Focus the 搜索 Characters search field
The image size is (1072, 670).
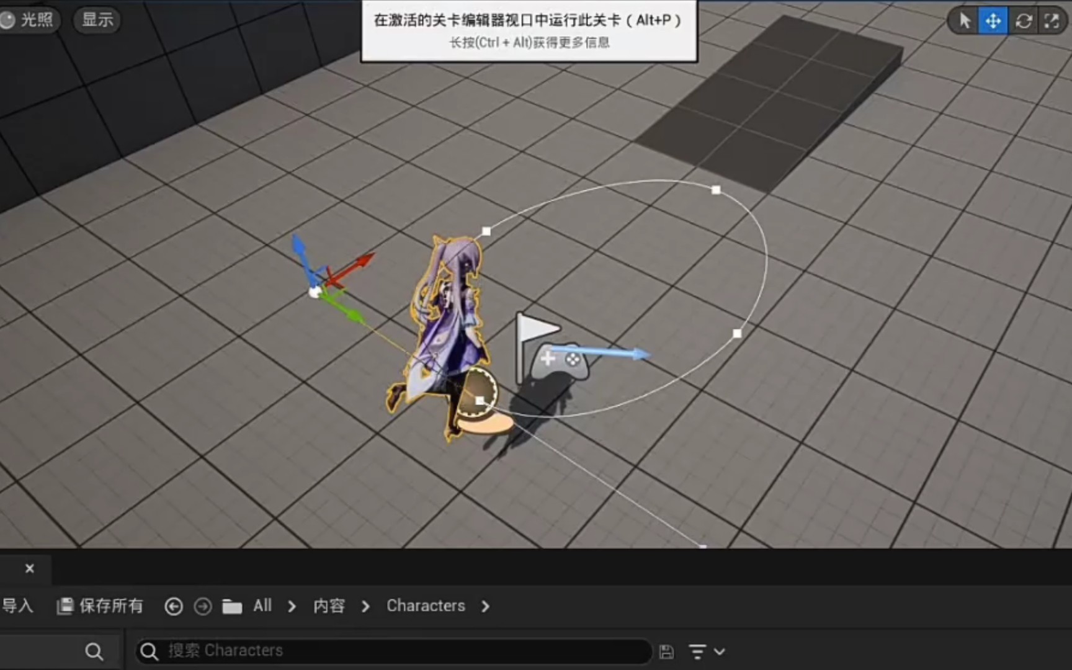point(393,651)
